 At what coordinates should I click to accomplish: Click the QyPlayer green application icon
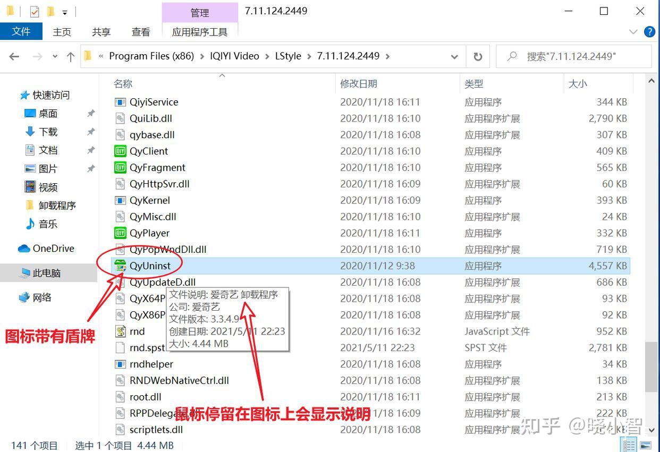click(x=121, y=233)
